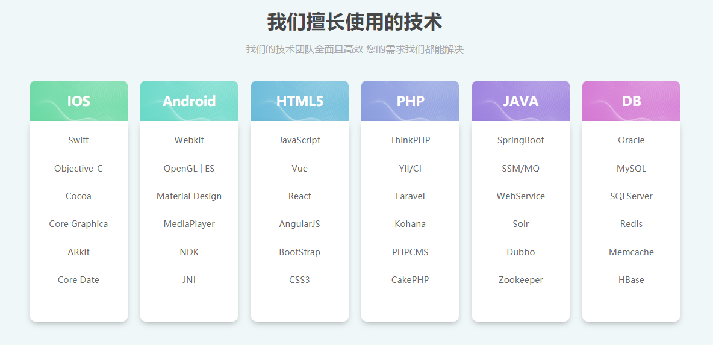Viewport: 713px width, 345px height.
Task: Click the 我们擅长使用的技术 heading
Action: (x=355, y=22)
